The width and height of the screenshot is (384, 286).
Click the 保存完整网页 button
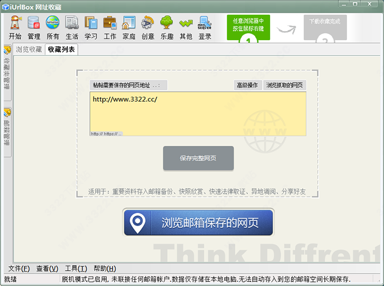[x=198, y=158]
